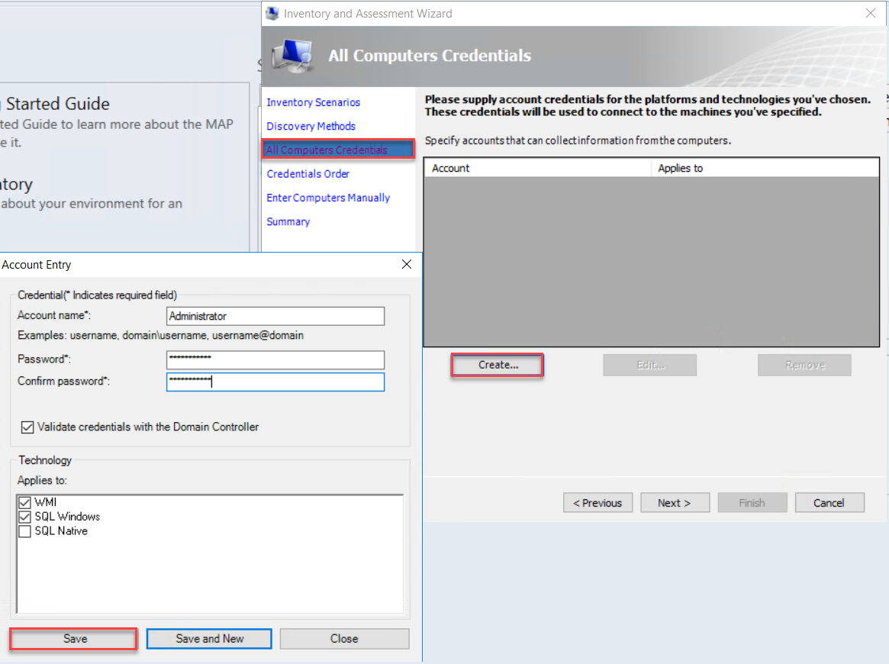The width and height of the screenshot is (889, 664).
Task: Click Save and New button
Action: click(209, 639)
